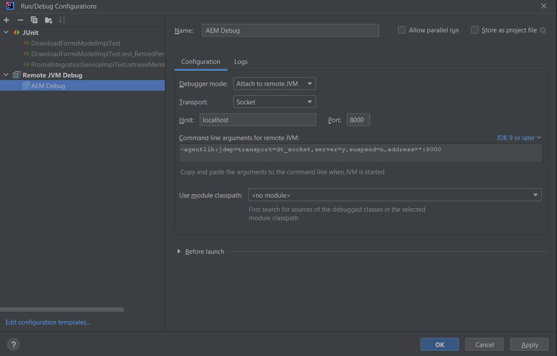Open the Transport Socket dropdown
This screenshot has height=356, width=557.
[x=274, y=102]
